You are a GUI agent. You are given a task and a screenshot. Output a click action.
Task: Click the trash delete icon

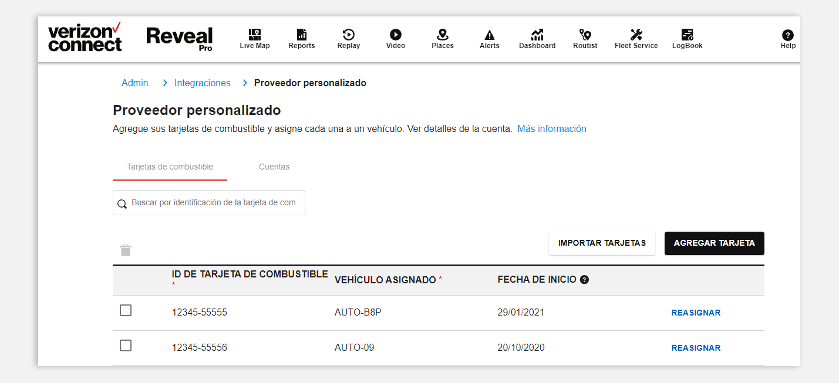click(126, 250)
